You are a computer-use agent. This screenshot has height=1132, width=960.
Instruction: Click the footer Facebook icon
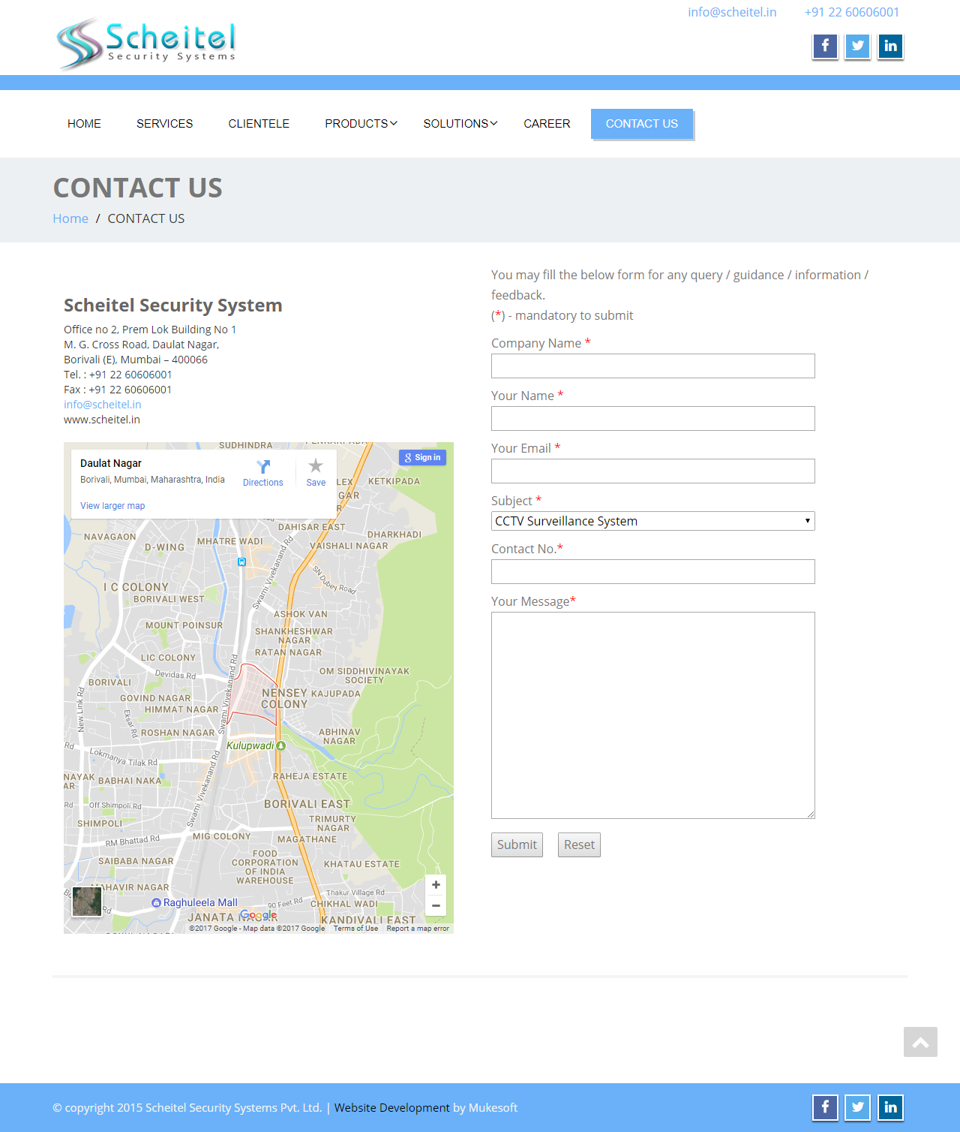tap(825, 1107)
